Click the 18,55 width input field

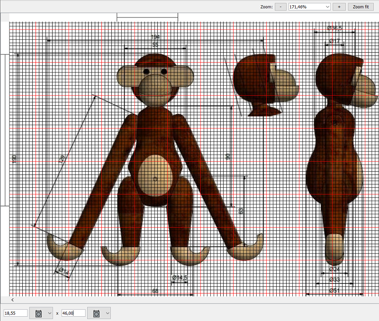(16, 313)
